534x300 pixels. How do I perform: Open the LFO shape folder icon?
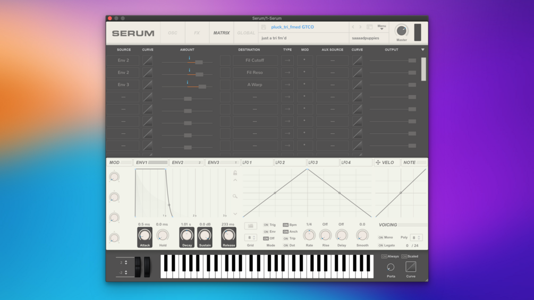250,226
